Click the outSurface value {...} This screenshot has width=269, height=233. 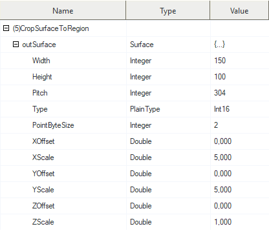pos(219,45)
